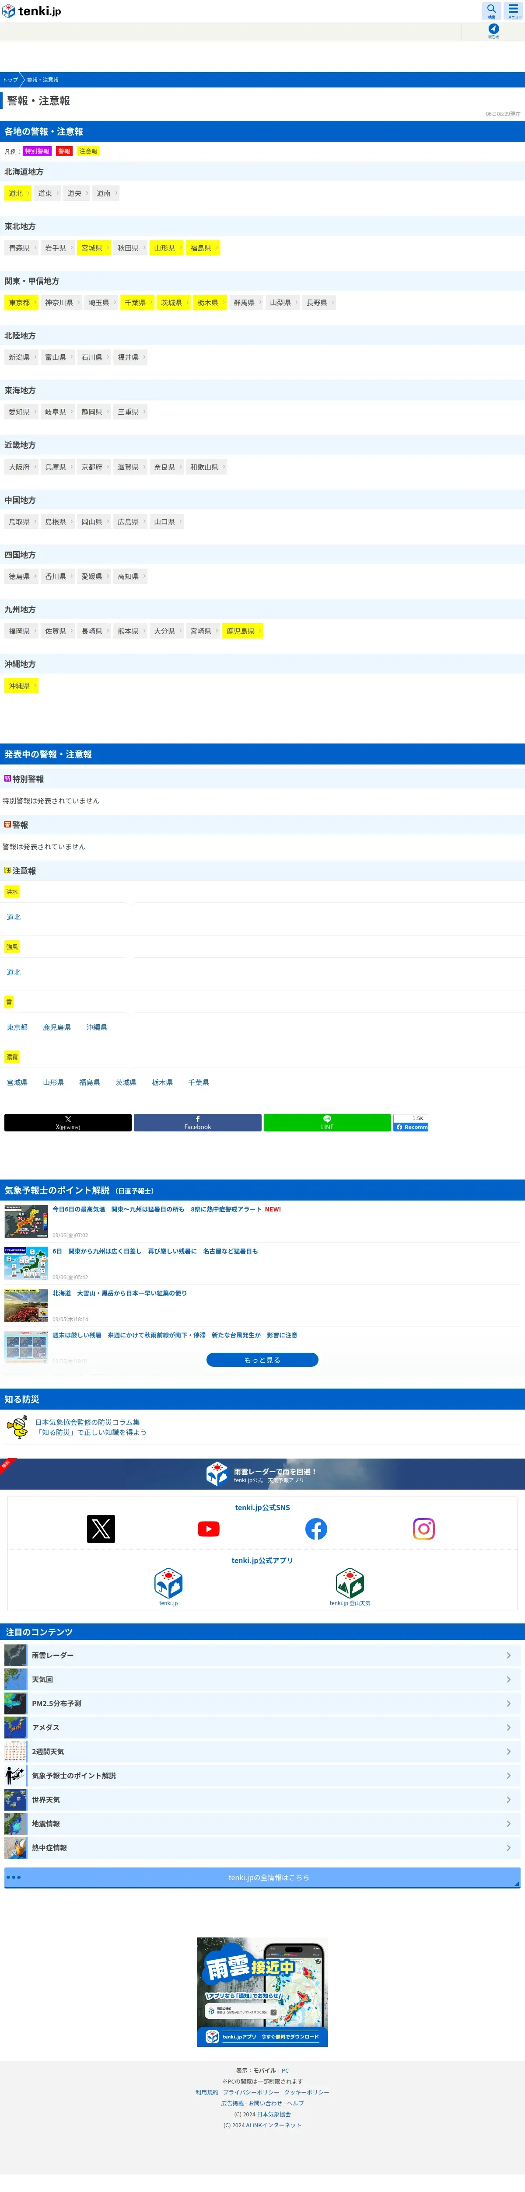The image size is (525, 2192).
Task: Click 熱中症情報 row thumbnail icon
Action: (x=15, y=1847)
